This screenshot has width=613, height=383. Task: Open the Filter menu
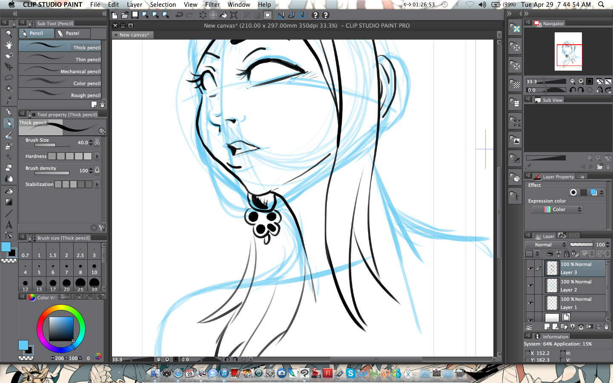click(212, 5)
